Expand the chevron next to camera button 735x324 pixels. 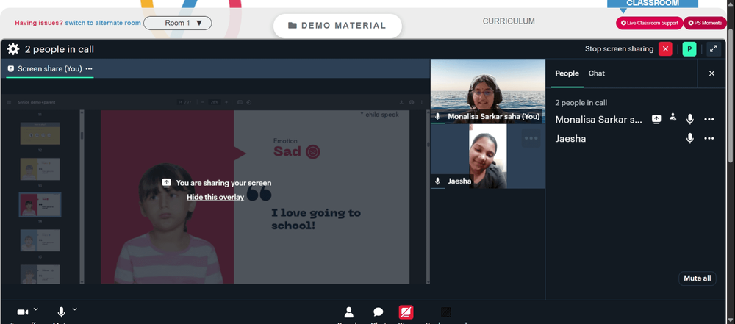point(36,309)
